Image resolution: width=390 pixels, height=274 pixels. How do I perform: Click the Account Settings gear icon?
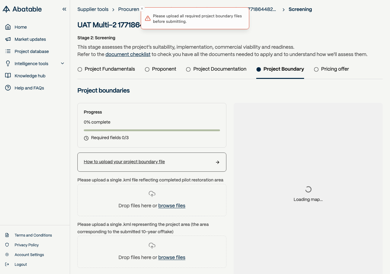coord(7,255)
